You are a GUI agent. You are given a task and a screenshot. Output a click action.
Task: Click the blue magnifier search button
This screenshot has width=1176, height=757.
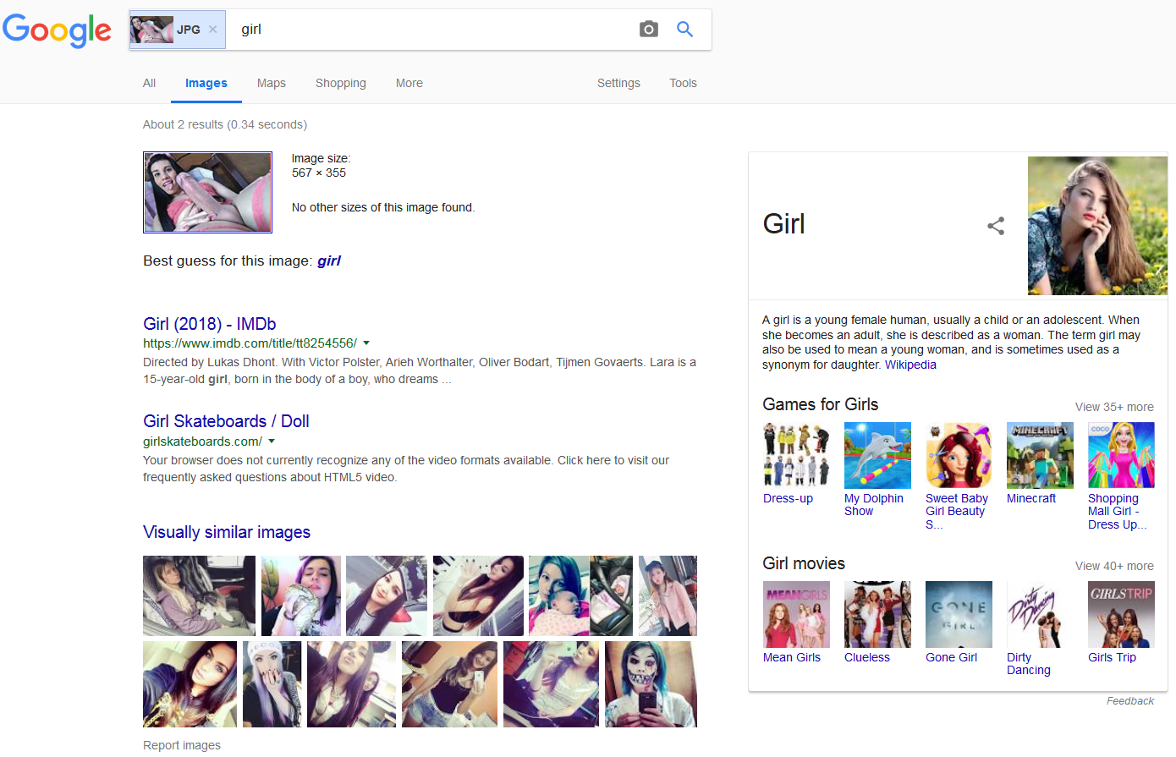point(685,29)
